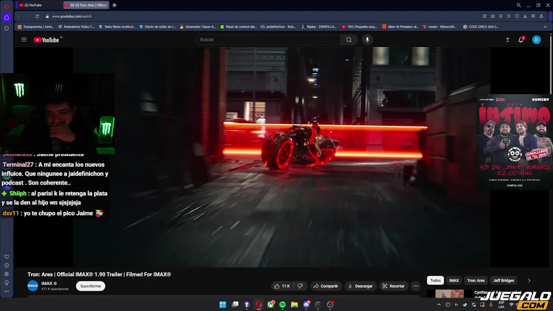
Task: Click the Tron: Ares video player
Action: pos(281,157)
